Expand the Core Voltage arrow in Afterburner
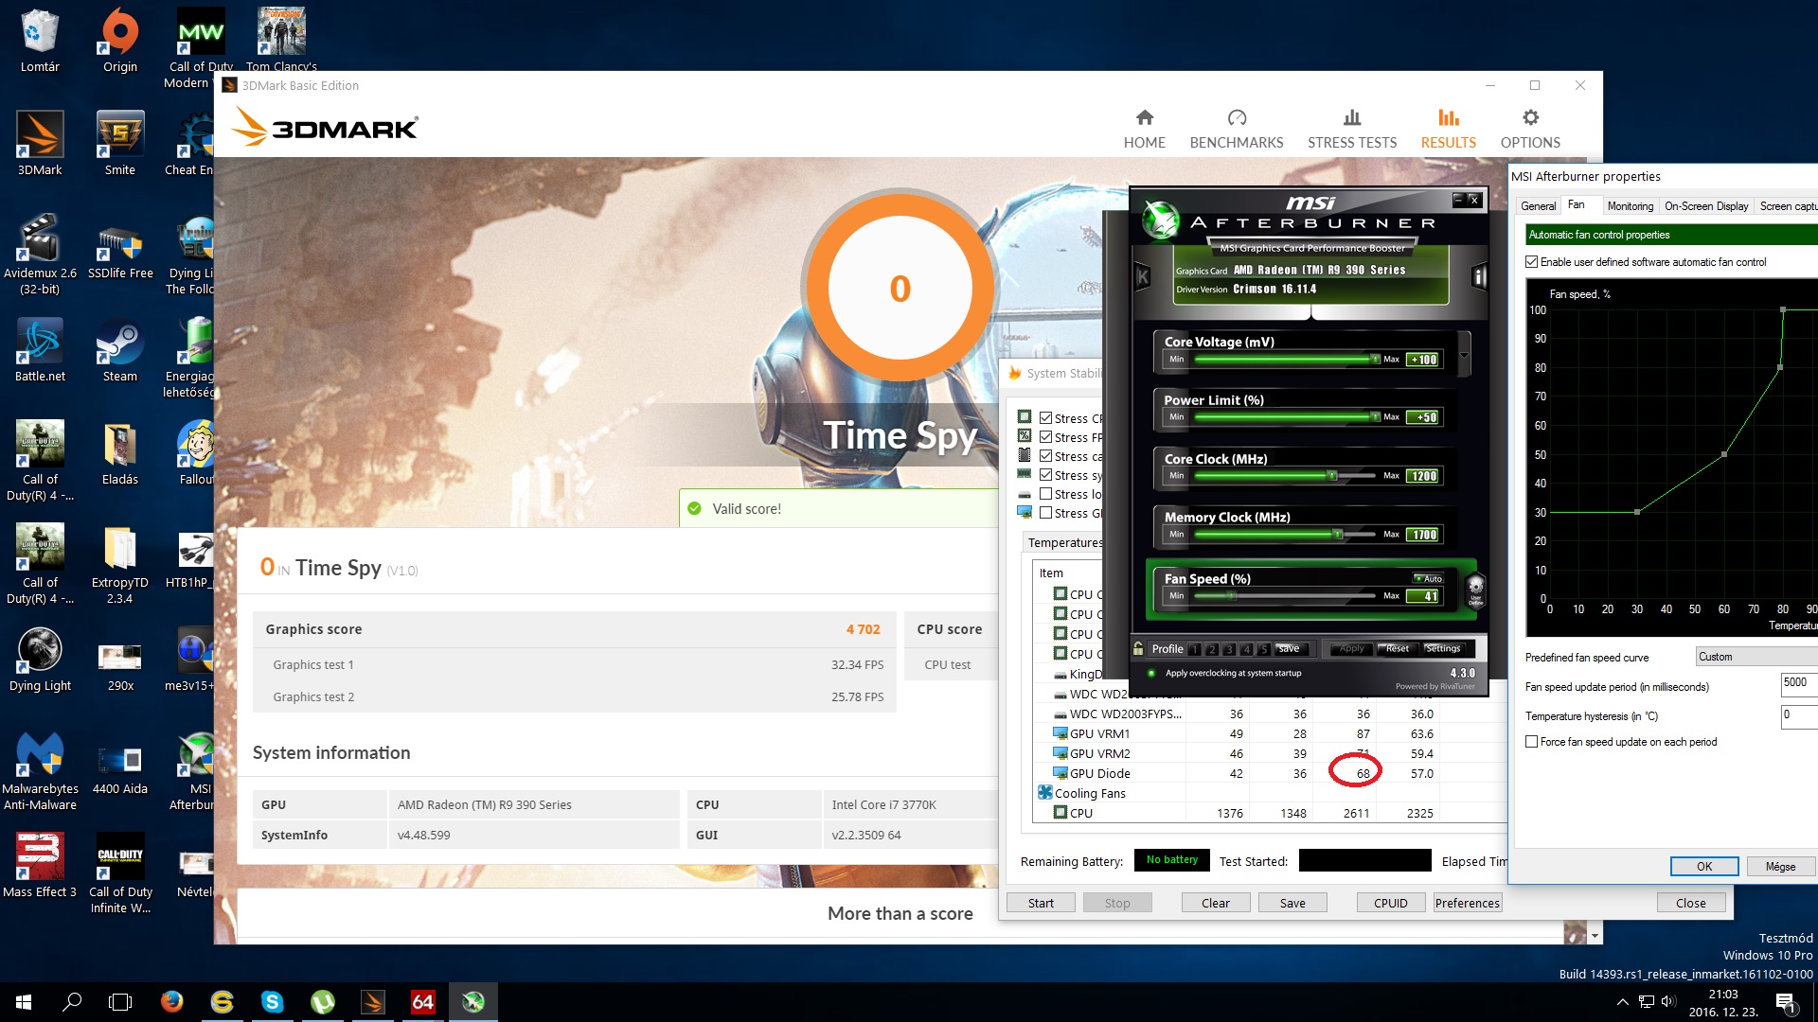1818x1022 pixels. click(x=1464, y=356)
